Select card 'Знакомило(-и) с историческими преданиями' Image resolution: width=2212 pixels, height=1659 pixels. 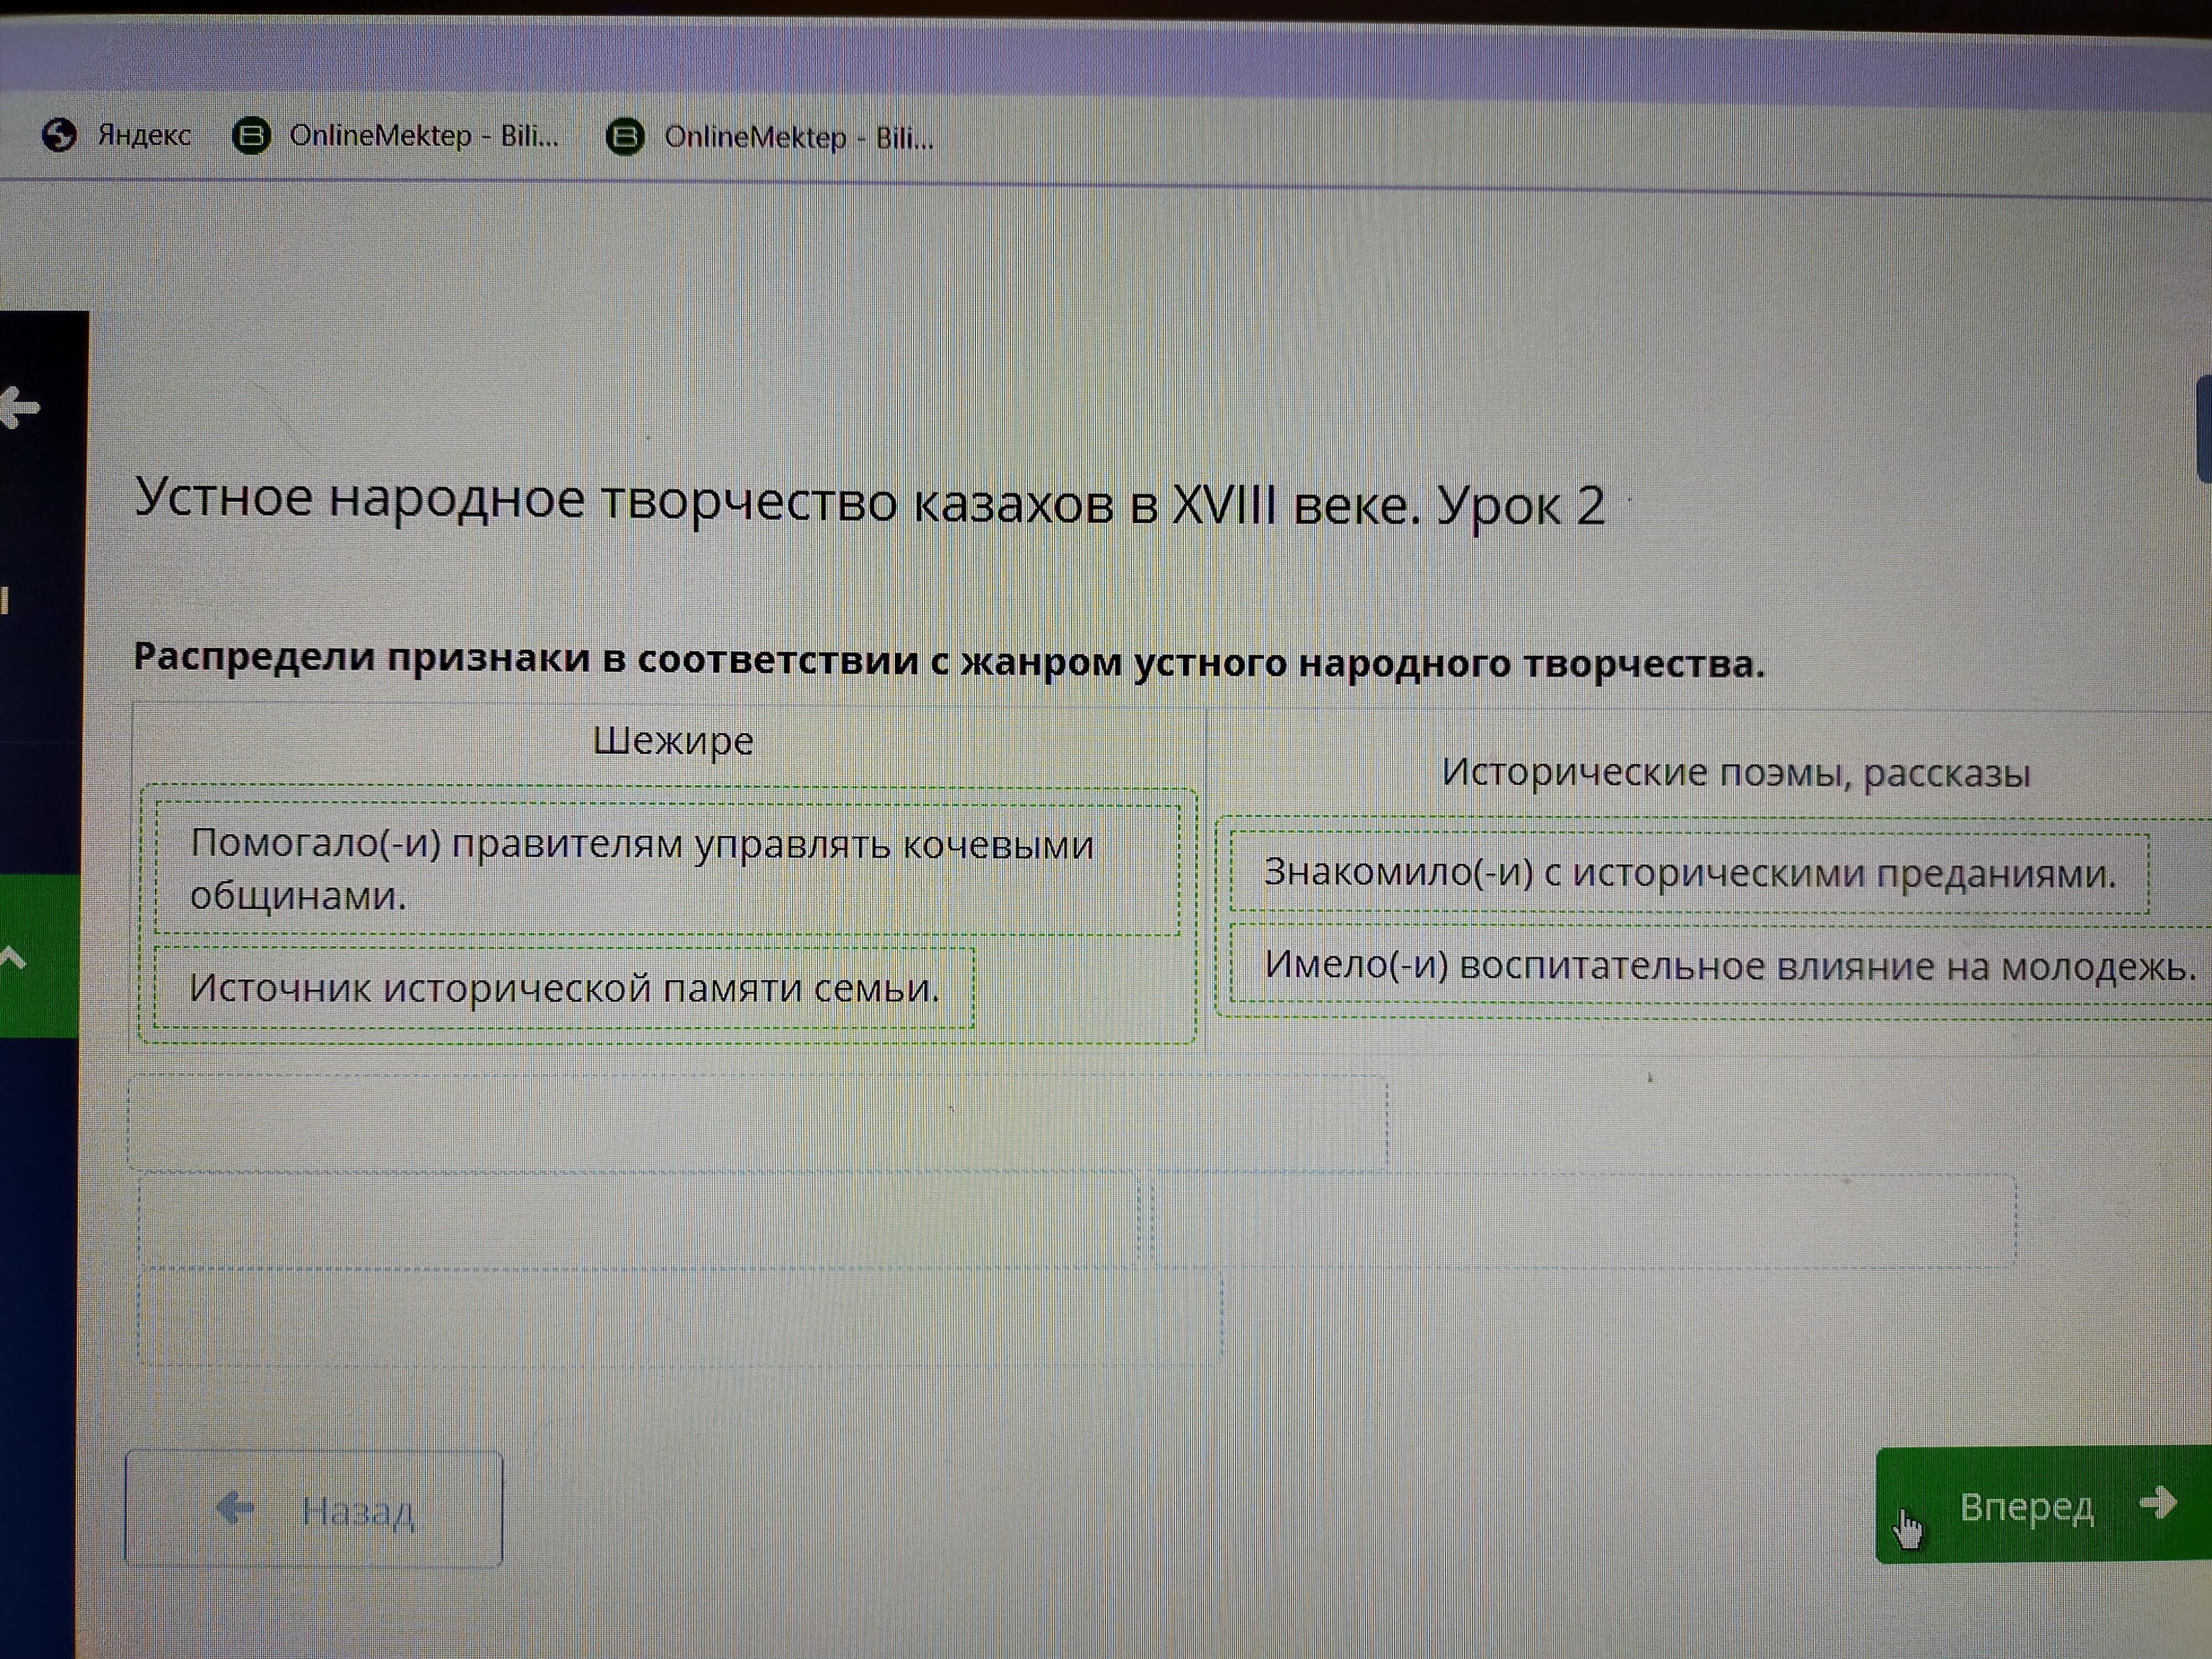point(1688,873)
